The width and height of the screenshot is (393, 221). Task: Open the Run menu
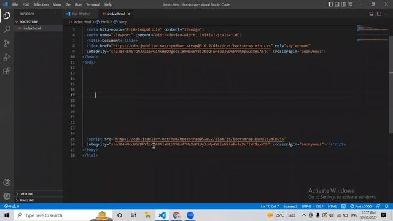click(x=78, y=4)
